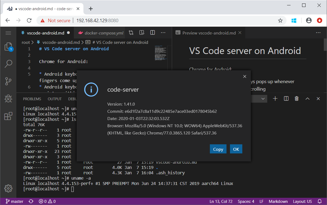Kill the terminal with trash icon
This screenshot has width=327, height=205.
(297, 99)
